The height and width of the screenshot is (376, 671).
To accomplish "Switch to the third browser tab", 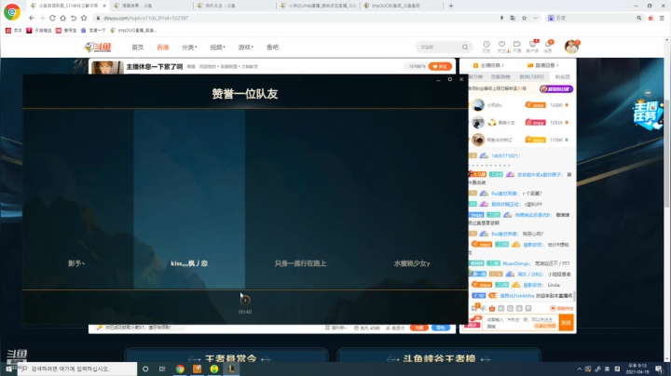I will [x=233, y=6].
